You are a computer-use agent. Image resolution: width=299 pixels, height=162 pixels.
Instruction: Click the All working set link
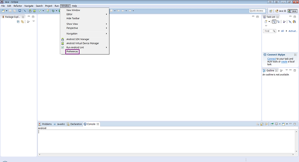coord(282,31)
